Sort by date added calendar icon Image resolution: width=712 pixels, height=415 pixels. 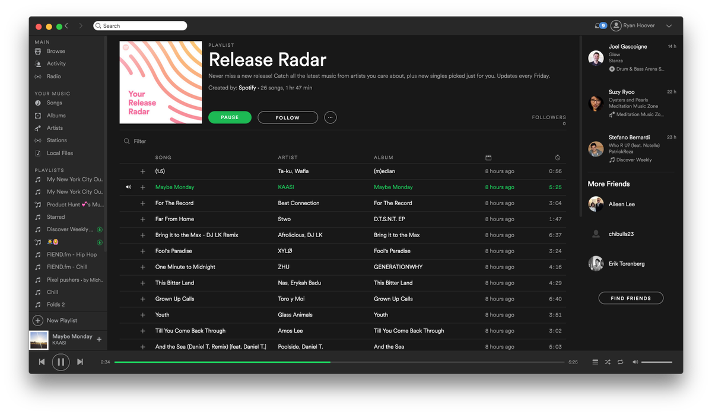coord(488,158)
